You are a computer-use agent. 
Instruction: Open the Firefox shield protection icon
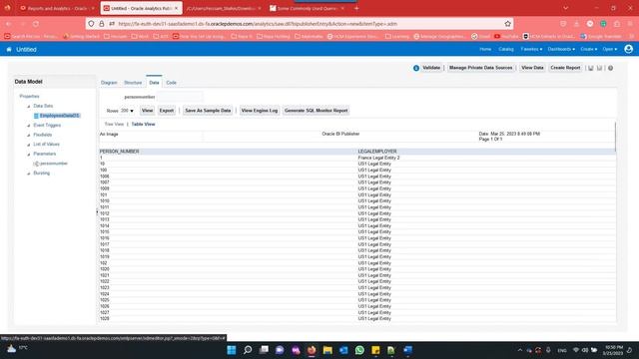(91, 24)
